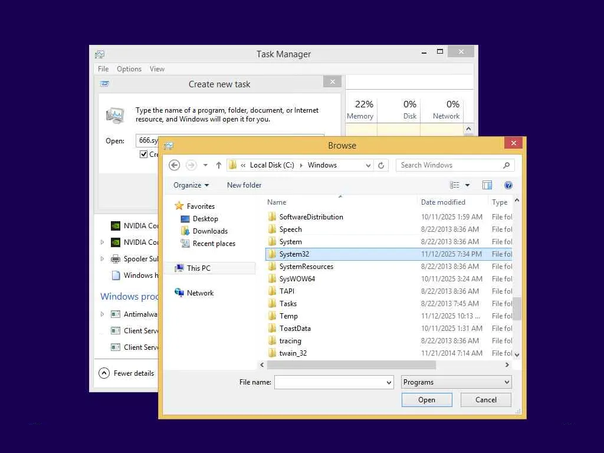Image resolution: width=604 pixels, height=453 pixels.
Task: Create a New folder
Action: (244, 185)
